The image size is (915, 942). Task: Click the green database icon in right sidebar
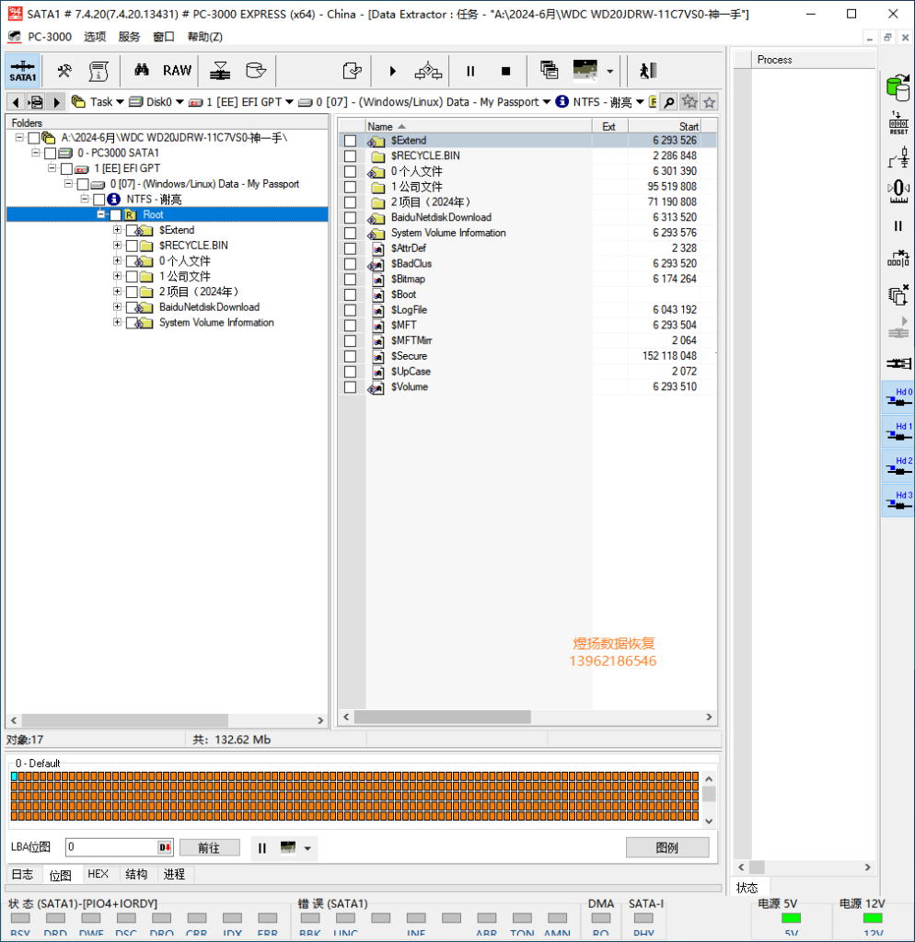[x=898, y=87]
